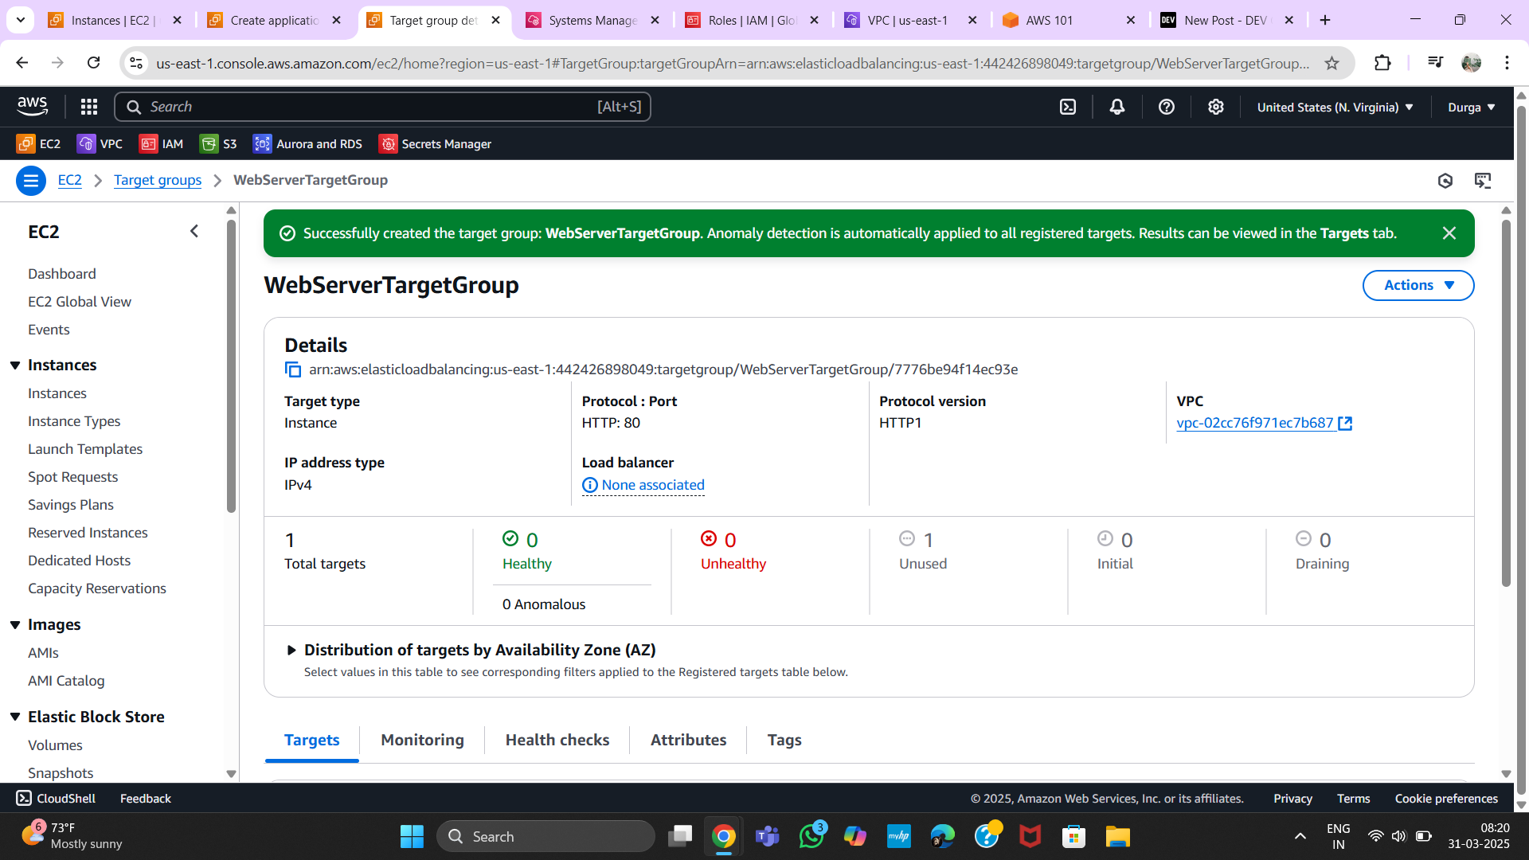The width and height of the screenshot is (1529, 860).
Task: Click the breadcrumb info panel icon
Action: [1445, 181]
